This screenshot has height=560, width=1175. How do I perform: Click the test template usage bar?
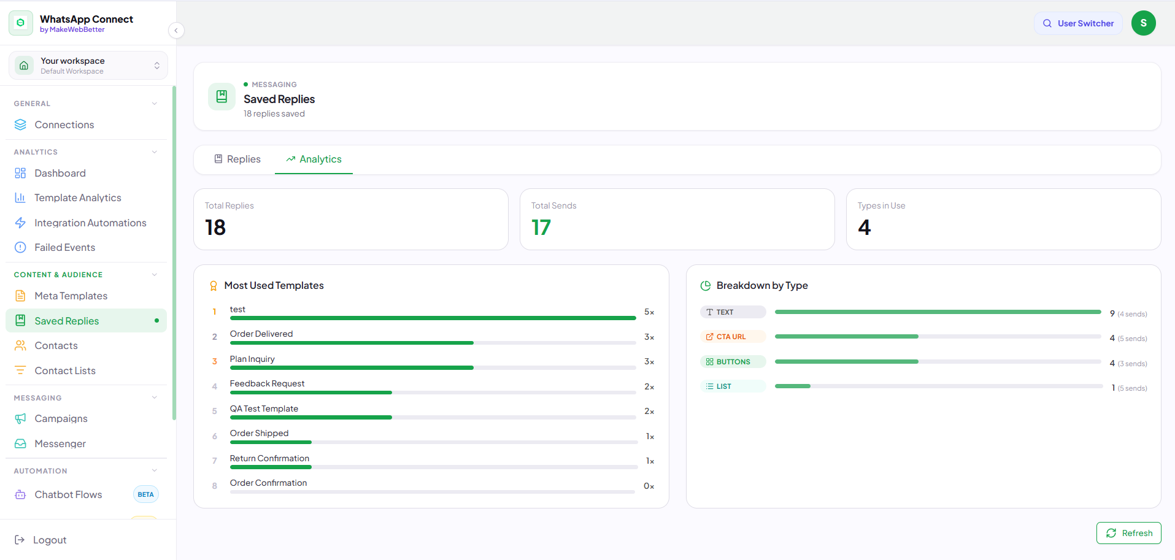(x=433, y=318)
